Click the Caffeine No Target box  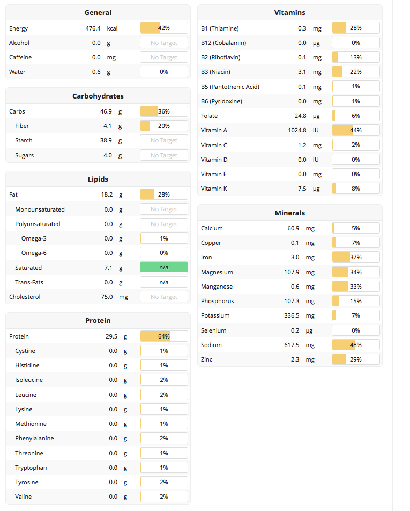point(164,57)
